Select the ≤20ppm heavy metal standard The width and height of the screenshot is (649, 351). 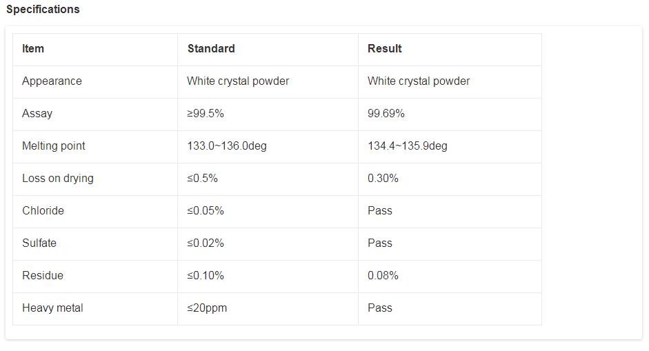207,308
